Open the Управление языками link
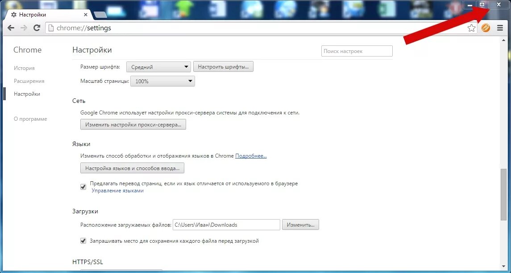Image resolution: width=511 pixels, height=273 pixels. tap(118, 191)
